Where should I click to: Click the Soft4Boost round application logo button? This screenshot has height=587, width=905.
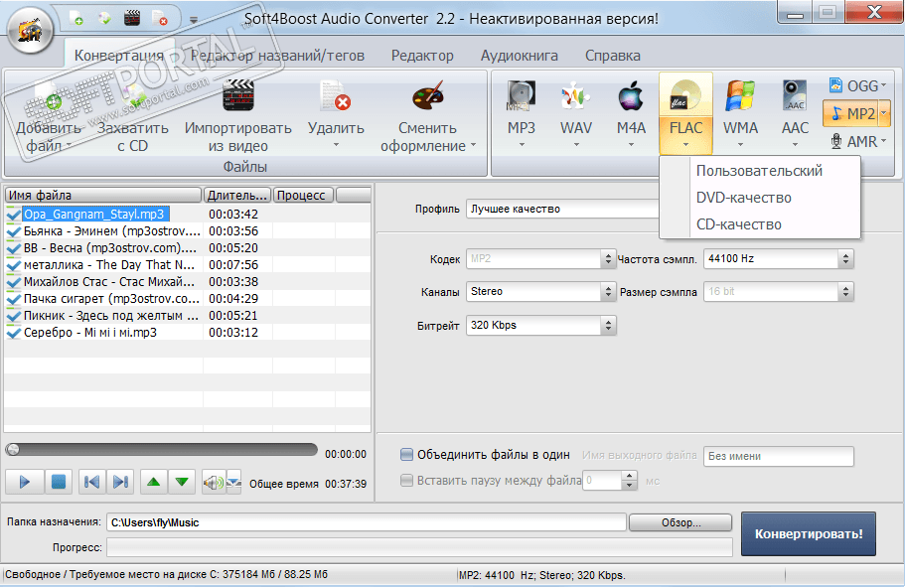pos(30,30)
